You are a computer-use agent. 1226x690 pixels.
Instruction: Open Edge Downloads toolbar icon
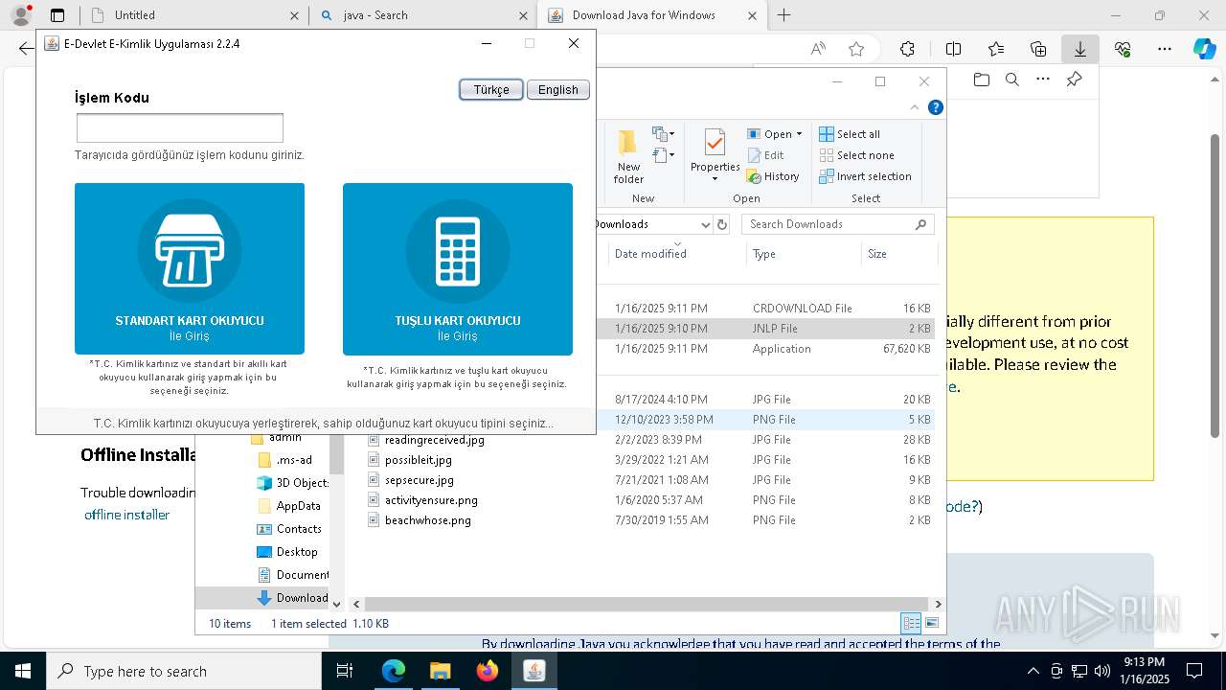tap(1079, 49)
